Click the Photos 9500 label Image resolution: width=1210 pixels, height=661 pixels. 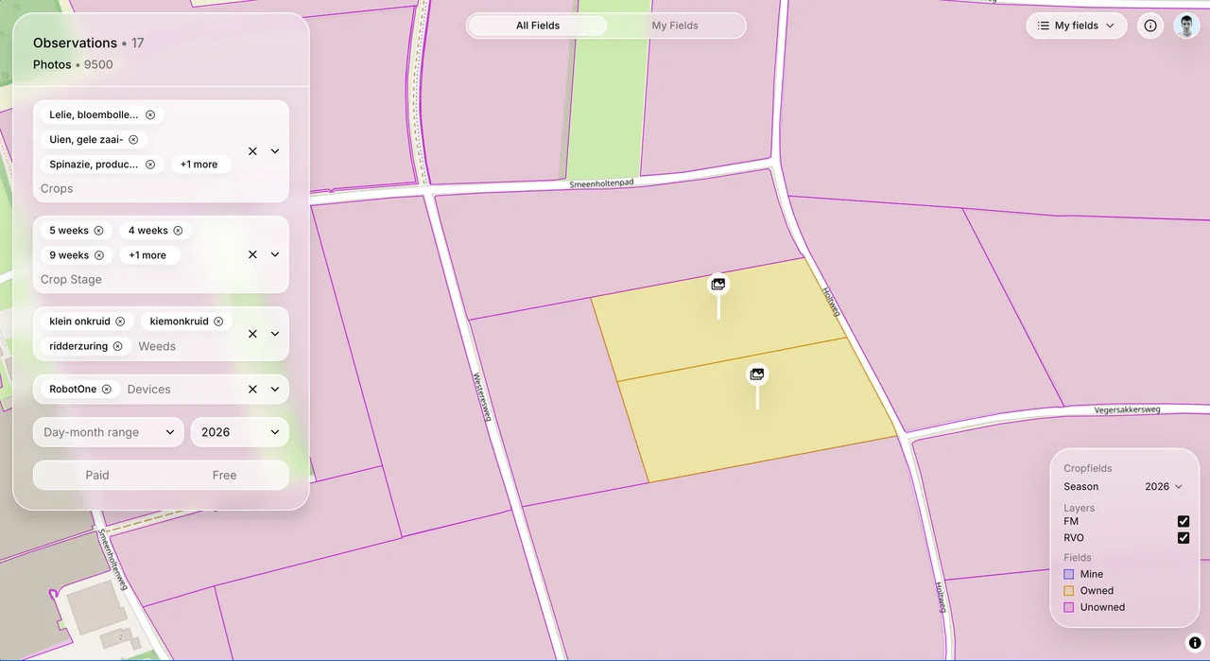[x=73, y=64]
